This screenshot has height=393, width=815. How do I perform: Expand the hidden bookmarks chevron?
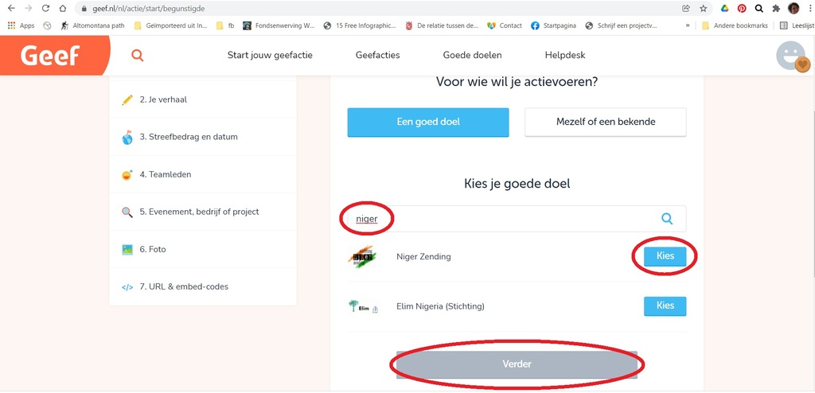[x=688, y=25]
